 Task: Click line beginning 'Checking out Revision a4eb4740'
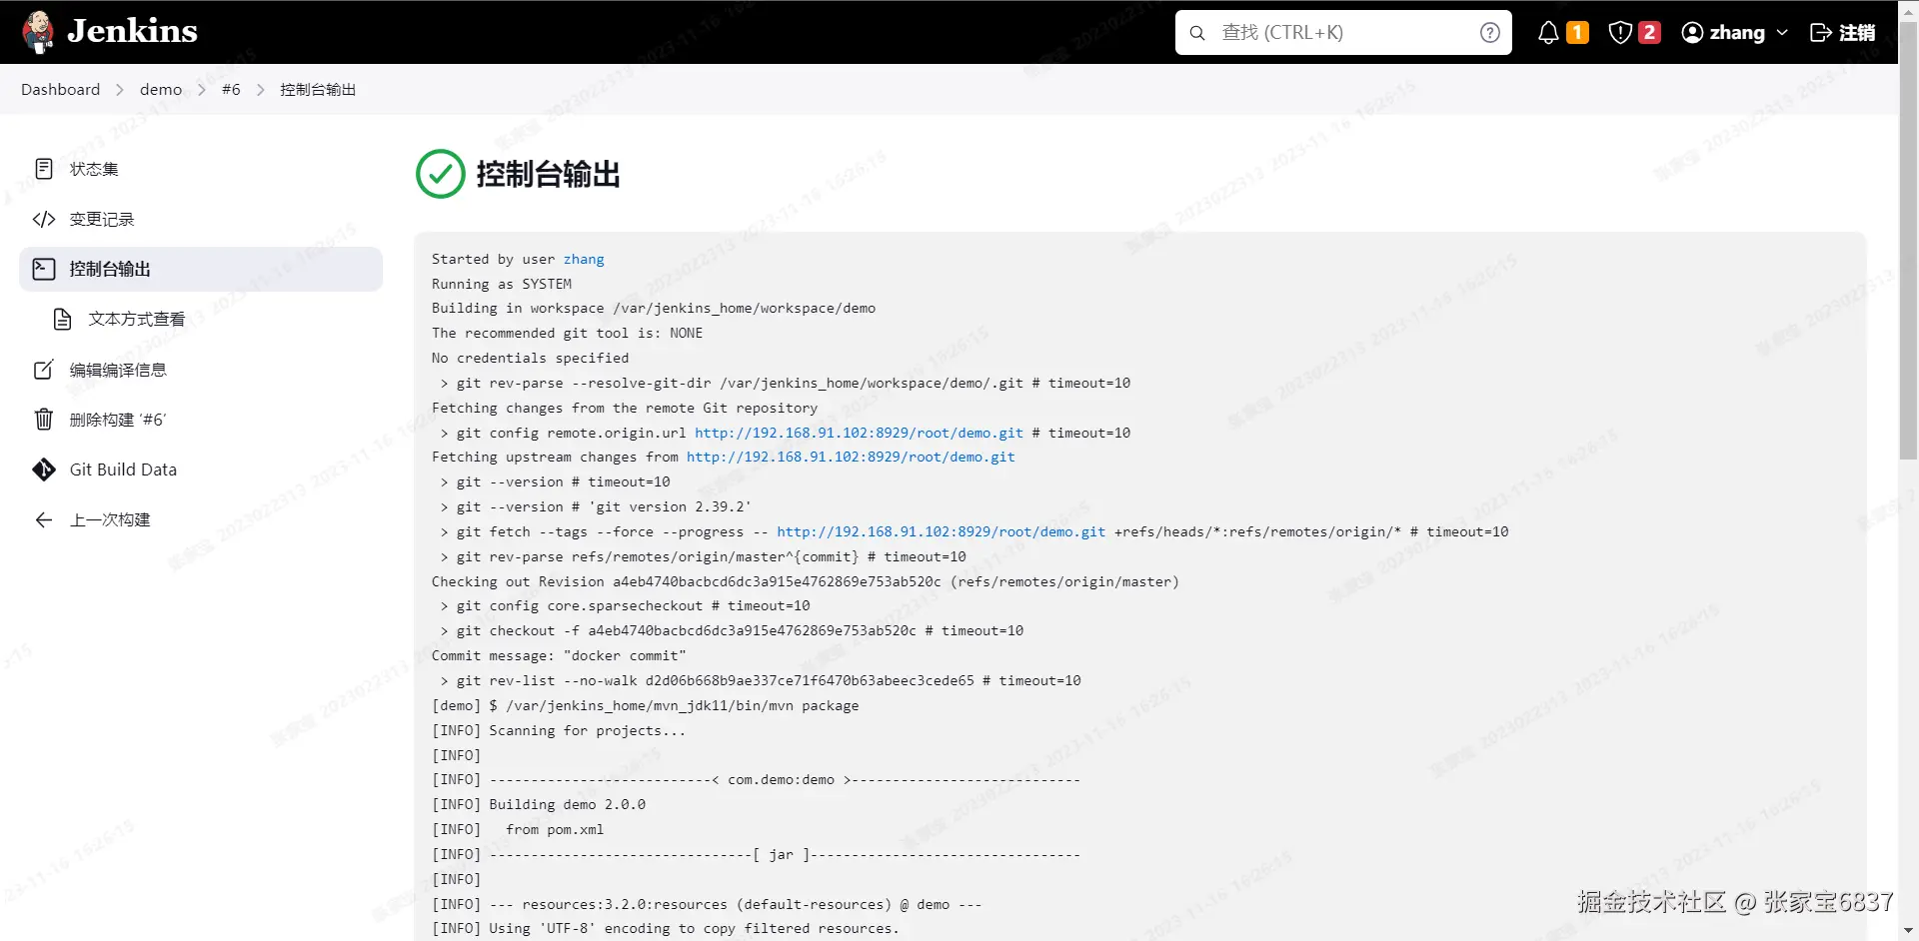806,581
